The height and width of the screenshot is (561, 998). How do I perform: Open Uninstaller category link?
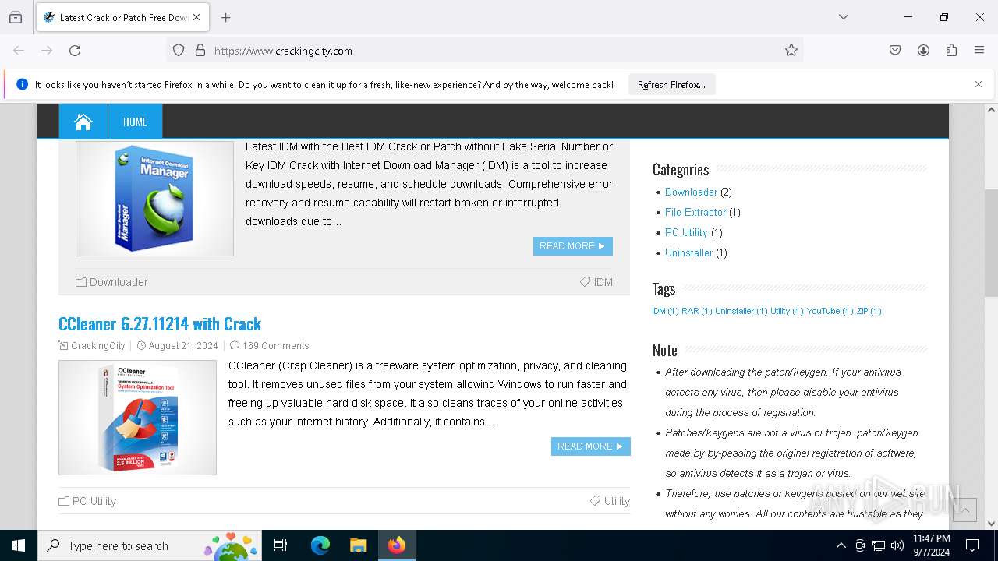coord(688,252)
